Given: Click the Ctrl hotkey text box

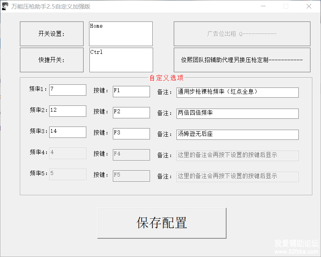Looking at the screenshot, I should [x=121, y=60].
